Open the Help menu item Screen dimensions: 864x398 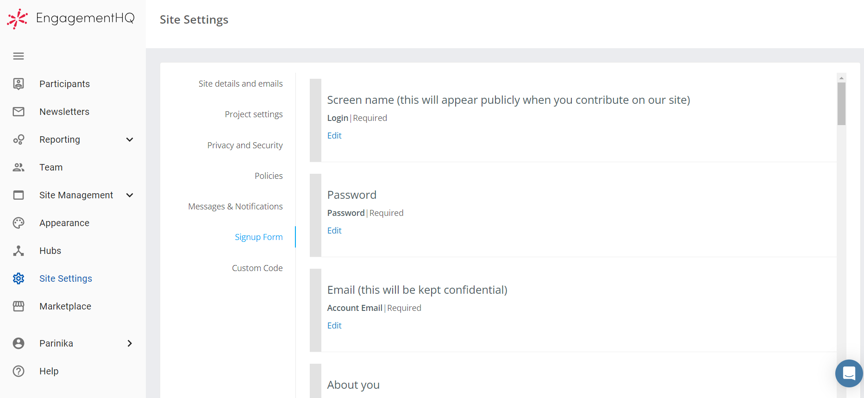click(49, 371)
